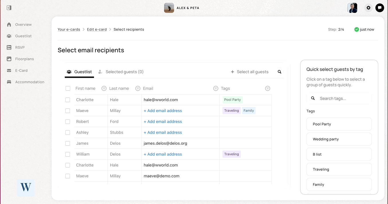The height and width of the screenshot is (204, 388).
Task: Click the W logo badge
Action: click(x=26, y=188)
